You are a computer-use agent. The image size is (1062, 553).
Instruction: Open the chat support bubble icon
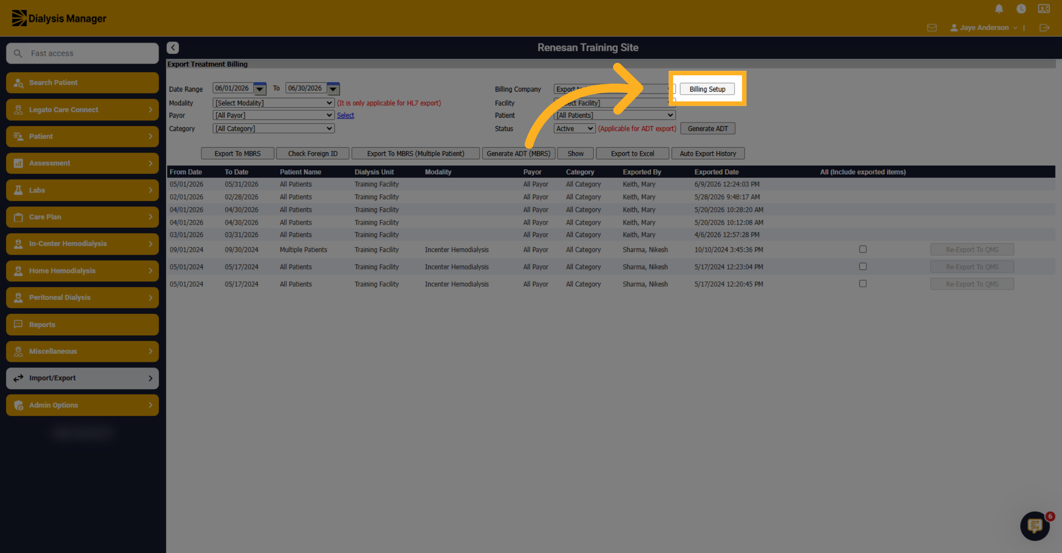coord(1035,526)
